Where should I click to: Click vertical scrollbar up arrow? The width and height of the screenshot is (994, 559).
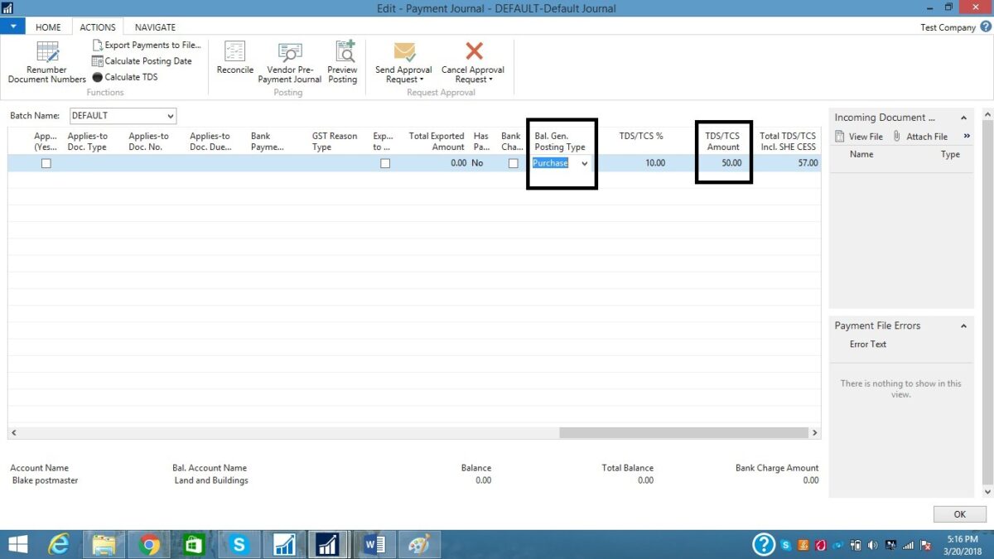(x=987, y=113)
